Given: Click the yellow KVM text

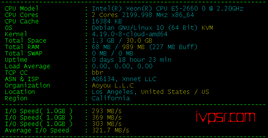Looking at the screenshot, I should [x=207, y=28].
